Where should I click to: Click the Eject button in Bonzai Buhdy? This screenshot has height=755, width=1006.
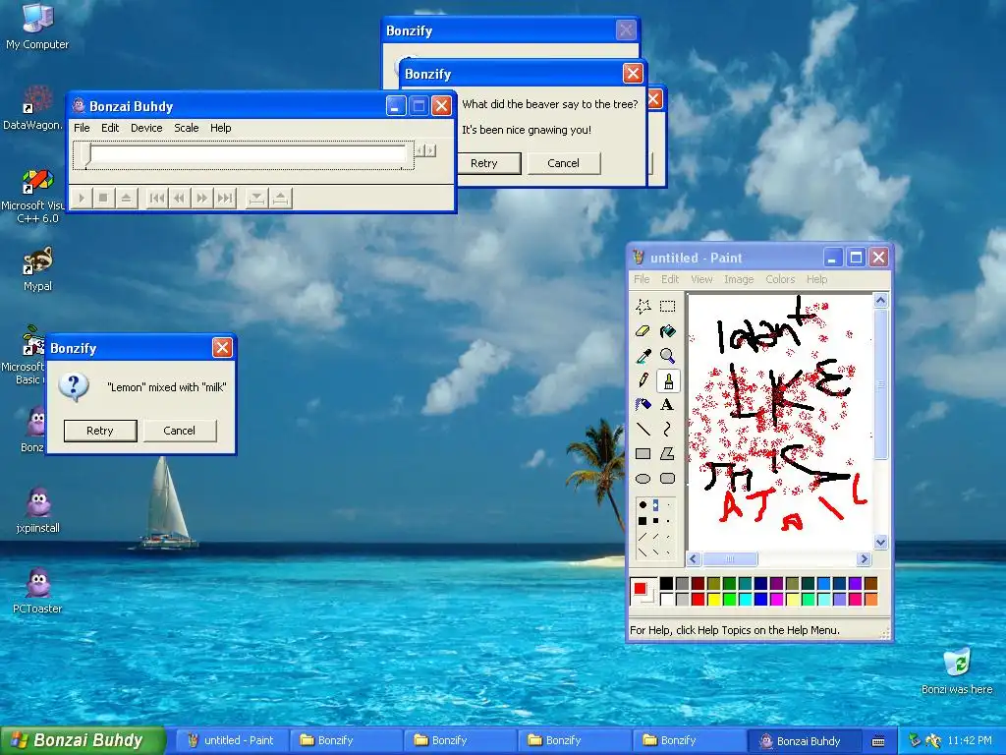[x=127, y=198]
